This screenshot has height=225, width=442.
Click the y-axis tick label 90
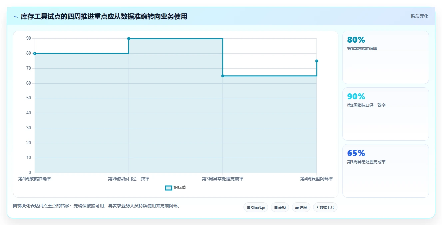[29, 38]
